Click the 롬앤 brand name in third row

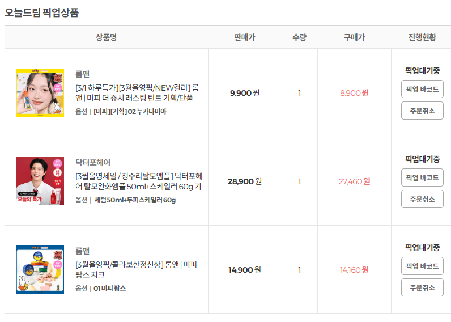pos(83,251)
